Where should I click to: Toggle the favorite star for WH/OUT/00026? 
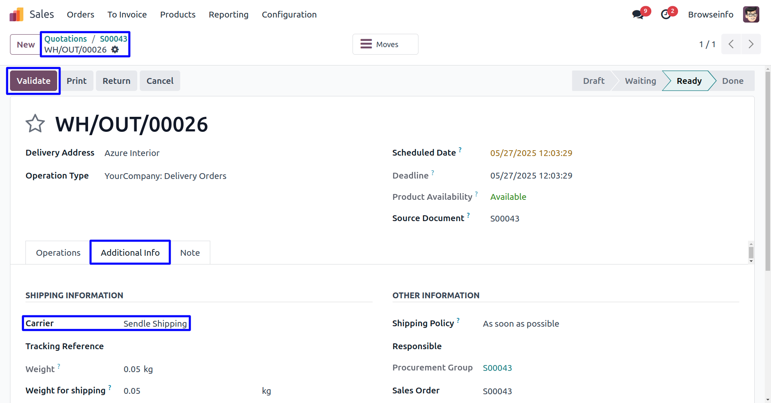(35, 124)
